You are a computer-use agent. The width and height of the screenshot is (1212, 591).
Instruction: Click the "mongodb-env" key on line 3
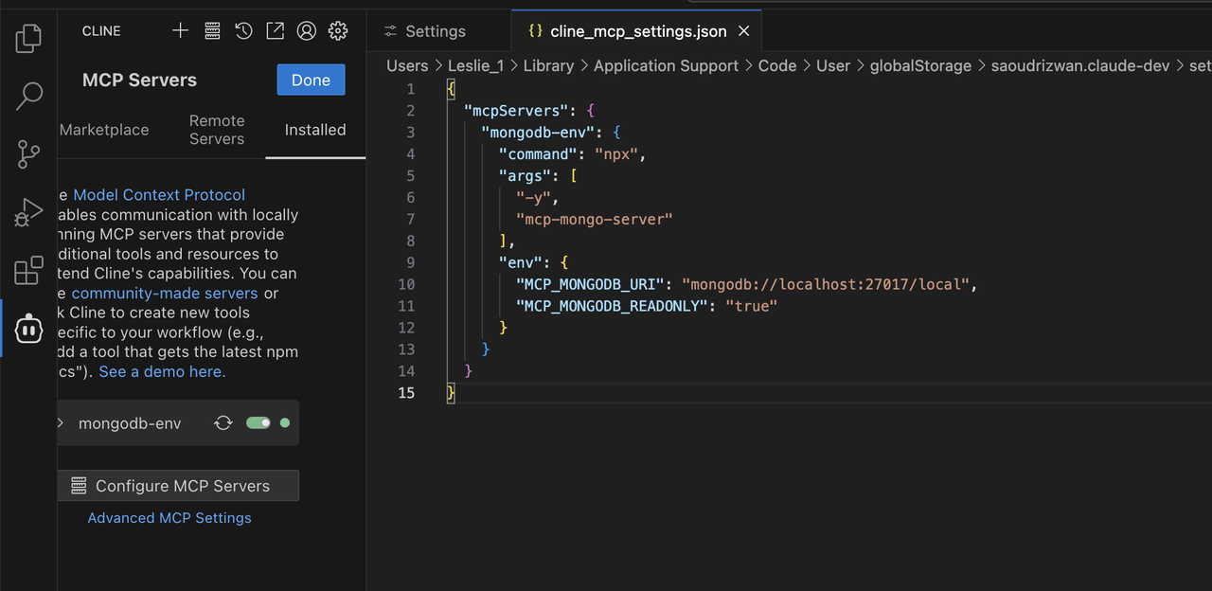pos(538,133)
